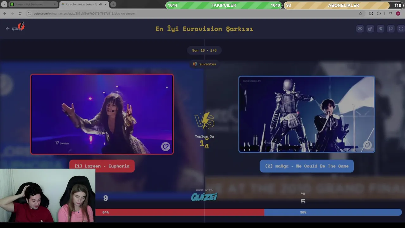
Task: Click the TAKİPÇİLER follower goal bar
Action: (224, 5)
